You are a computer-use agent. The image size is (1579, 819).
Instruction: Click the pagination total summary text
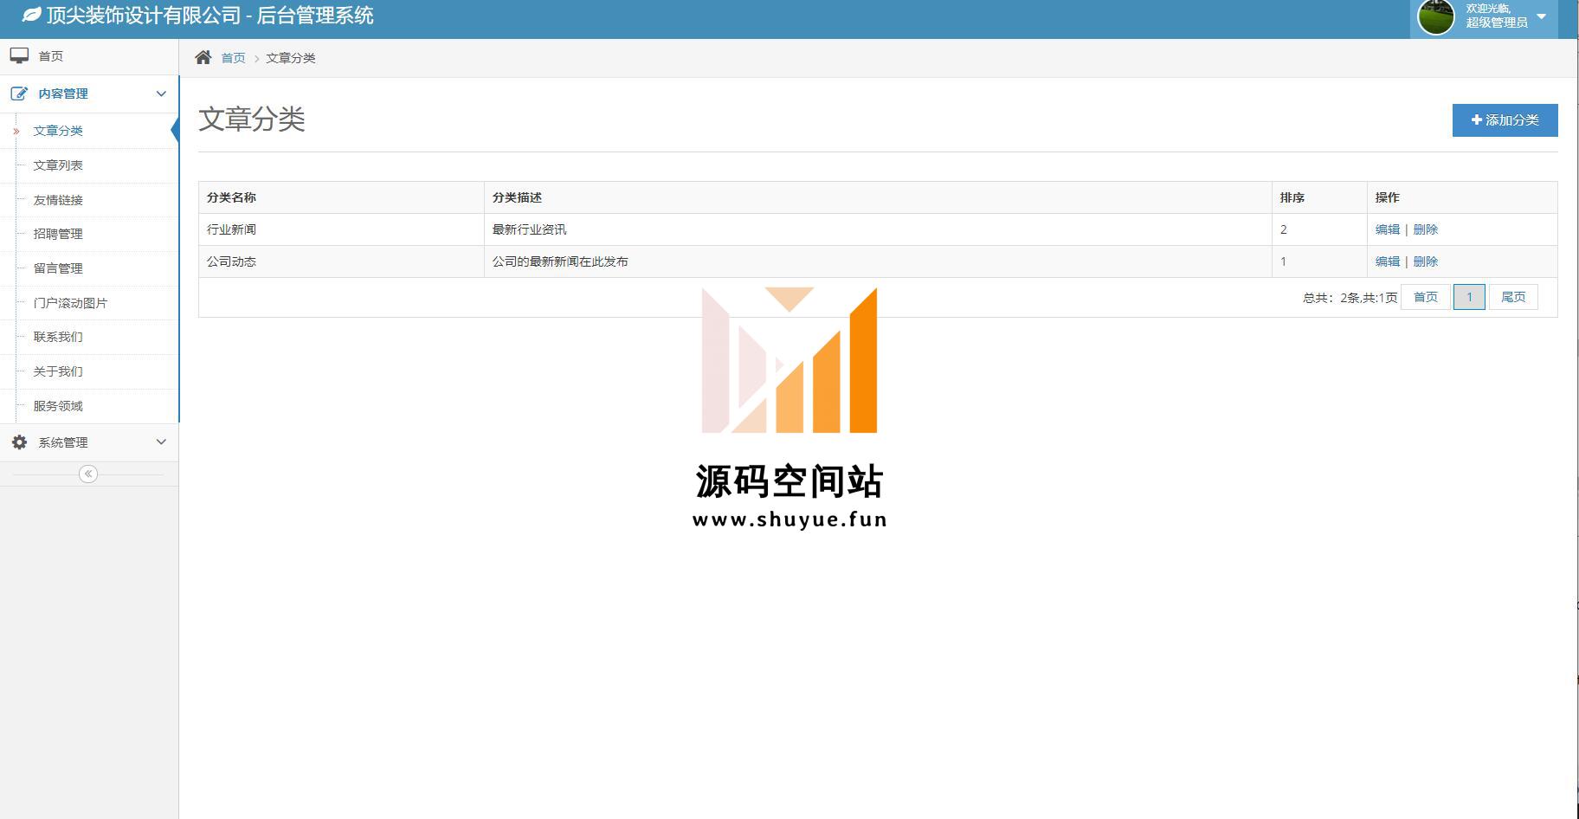[1350, 298]
